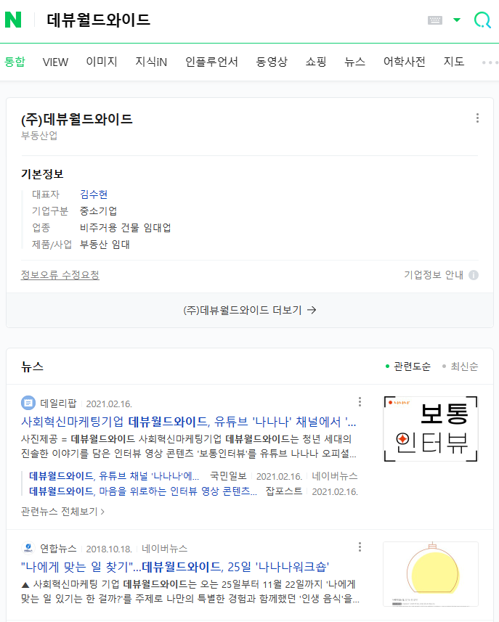499x622 pixels.
Task: Click the 보통인터뷰 news thumbnail
Action: click(430, 429)
